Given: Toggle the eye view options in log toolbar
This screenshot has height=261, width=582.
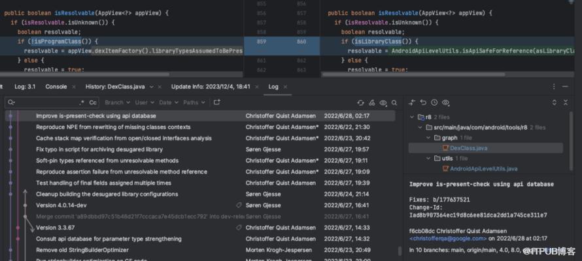Looking at the screenshot, I should pyautogui.click(x=383, y=102).
